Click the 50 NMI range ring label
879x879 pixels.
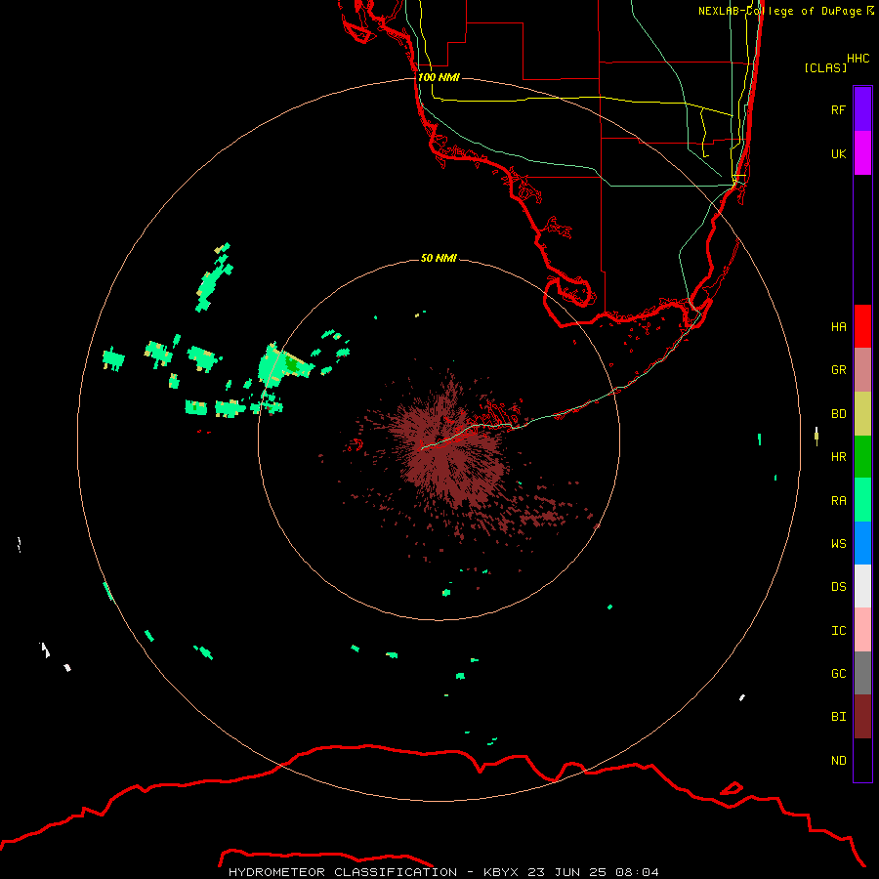point(439,258)
